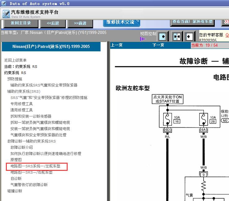
Task: Click the M2 connector label
Action: [x=225, y=120]
